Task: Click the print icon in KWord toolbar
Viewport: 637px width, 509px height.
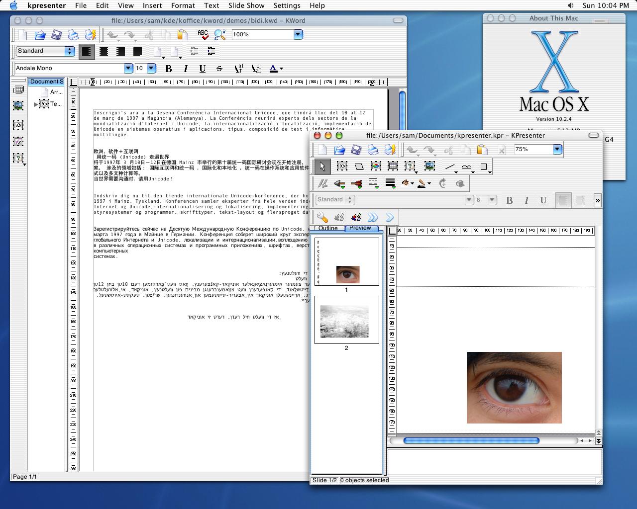Action: [x=73, y=35]
